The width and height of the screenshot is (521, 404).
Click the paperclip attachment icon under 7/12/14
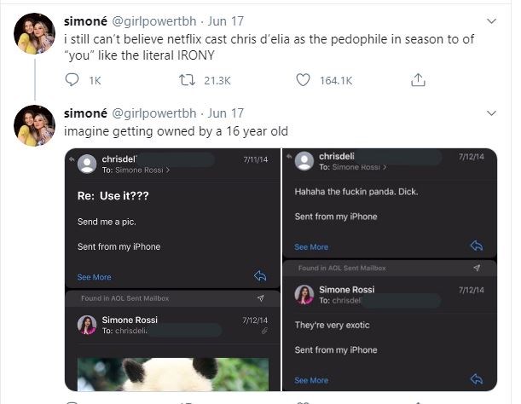(263, 330)
